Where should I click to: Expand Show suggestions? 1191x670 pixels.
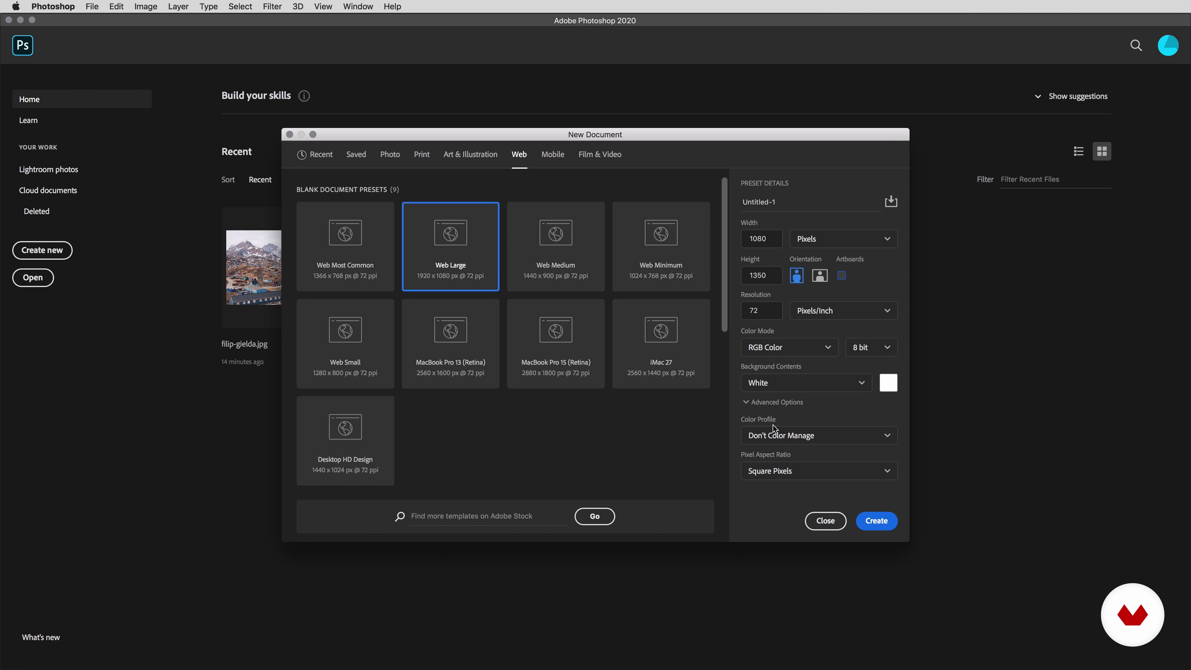click(1071, 96)
